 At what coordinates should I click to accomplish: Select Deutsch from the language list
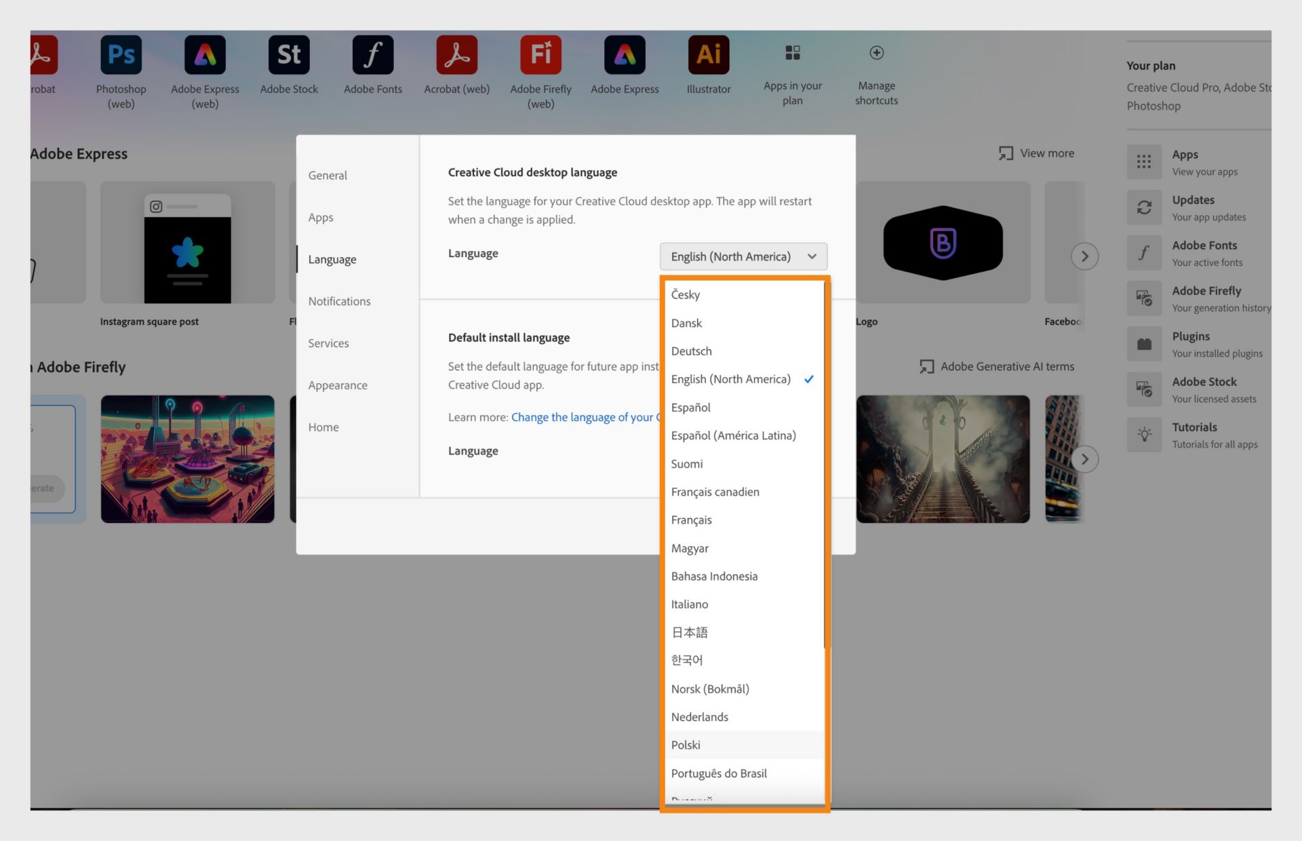[692, 351]
